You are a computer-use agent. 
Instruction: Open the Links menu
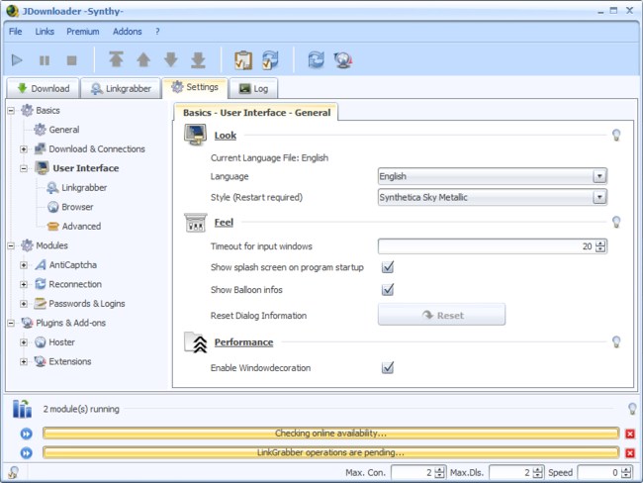pos(45,32)
